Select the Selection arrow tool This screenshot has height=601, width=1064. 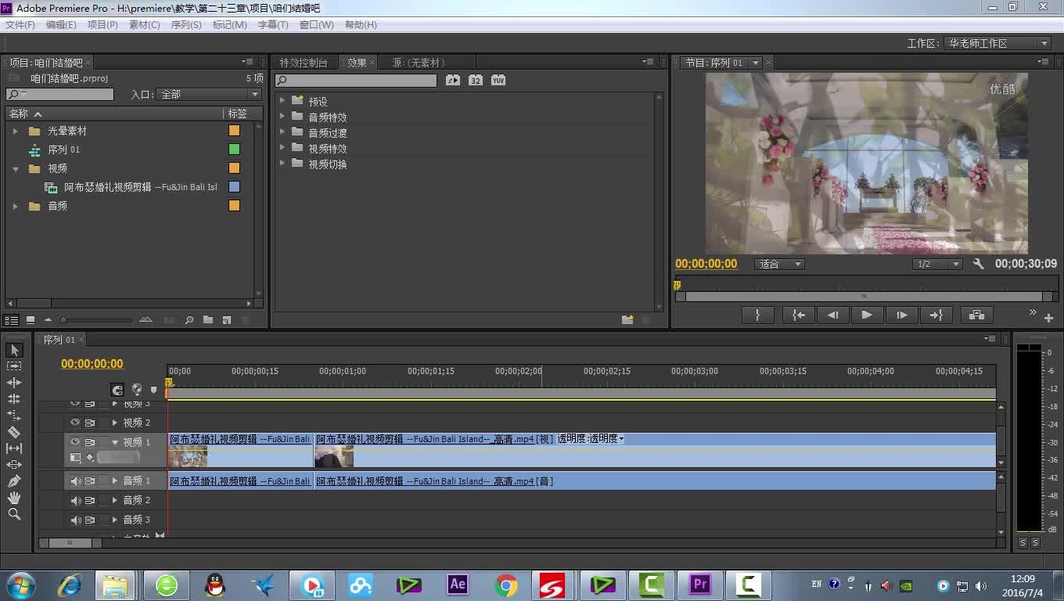pos(14,350)
